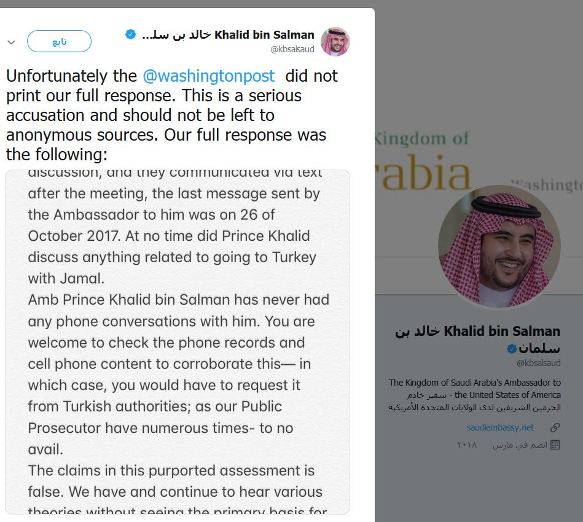
Task: Click verified badge in tweet header
Action: pyautogui.click(x=130, y=34)
